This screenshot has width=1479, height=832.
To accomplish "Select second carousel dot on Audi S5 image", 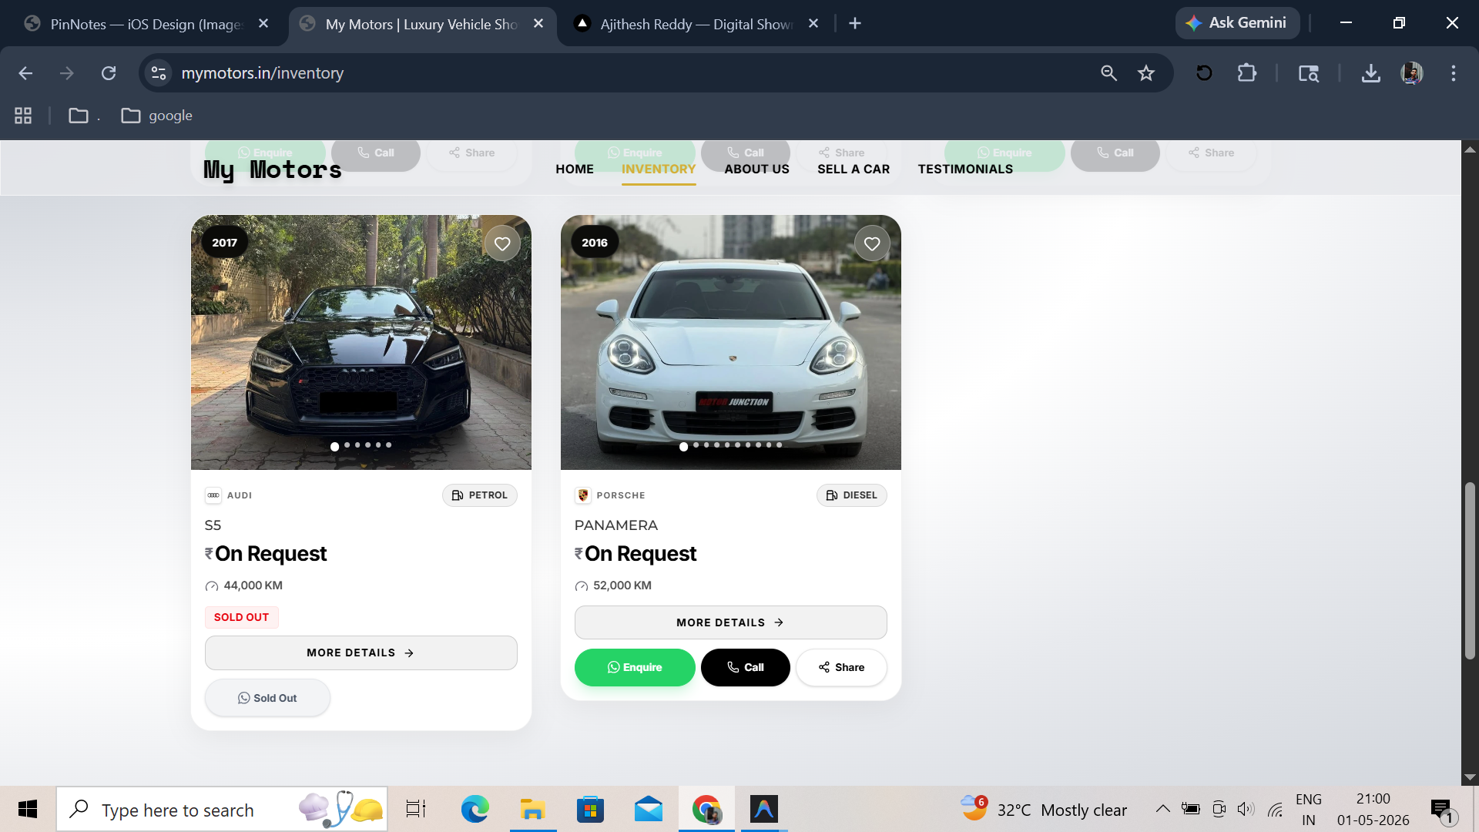I will (x=347, y=445).
